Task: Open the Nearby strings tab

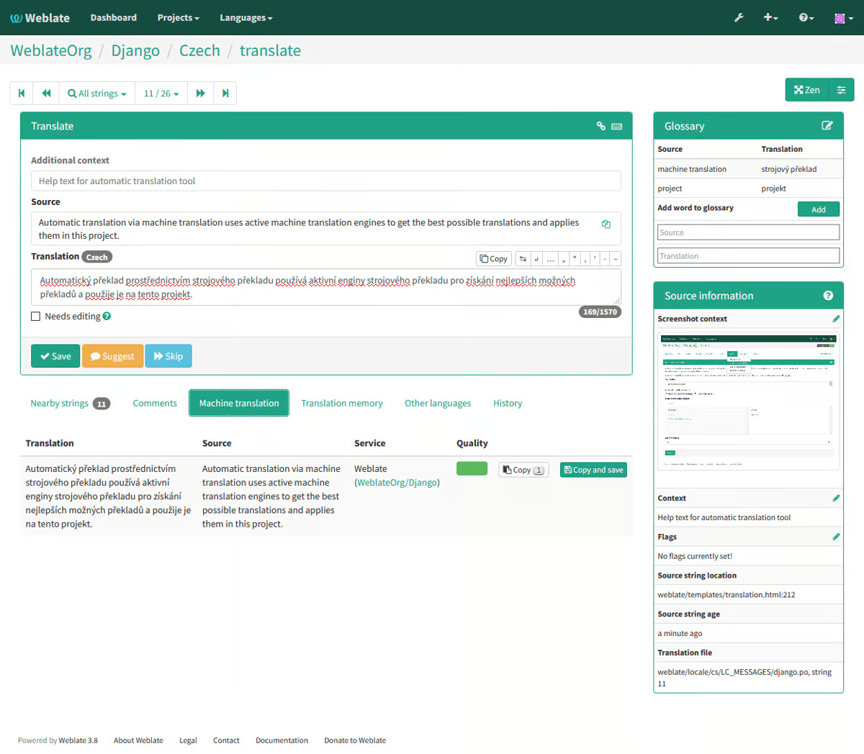Action: click(x=70, y=403)
